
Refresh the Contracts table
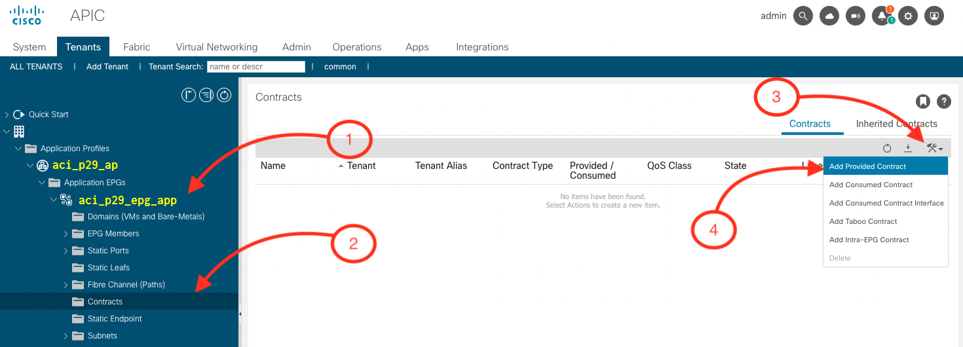click(x=887, y=149)
